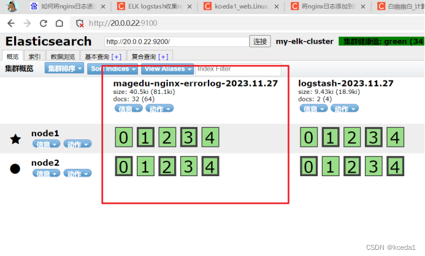Close the 将nginx日志添加到 tab
This screenshot has width=425, height=256.
(x=363, y=7)
